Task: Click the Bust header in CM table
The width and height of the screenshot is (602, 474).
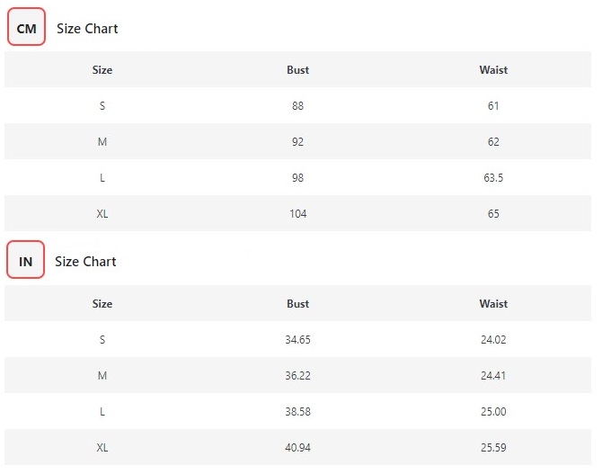Action: click(298, 70)
